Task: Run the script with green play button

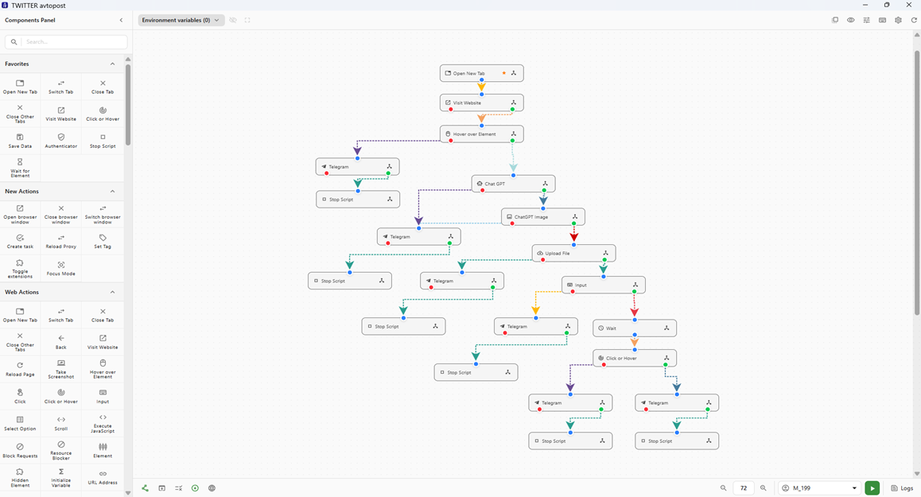Action: (x=872, y=488)
